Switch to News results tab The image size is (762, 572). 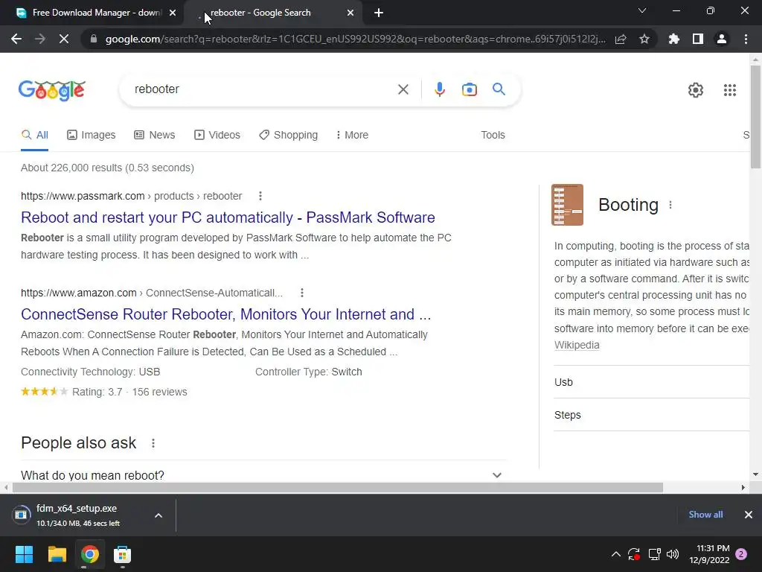(x=155, y=135)
